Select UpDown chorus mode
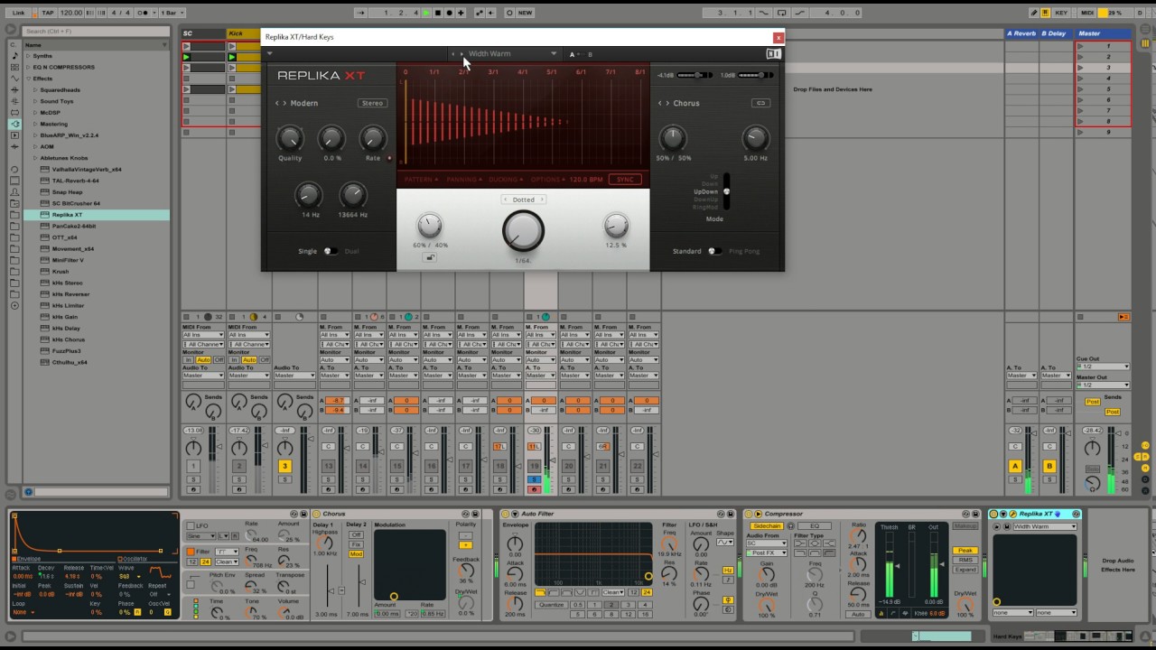Image resolution: width=1156 pixels, height=650 pixels. click(x=705, y=191)
